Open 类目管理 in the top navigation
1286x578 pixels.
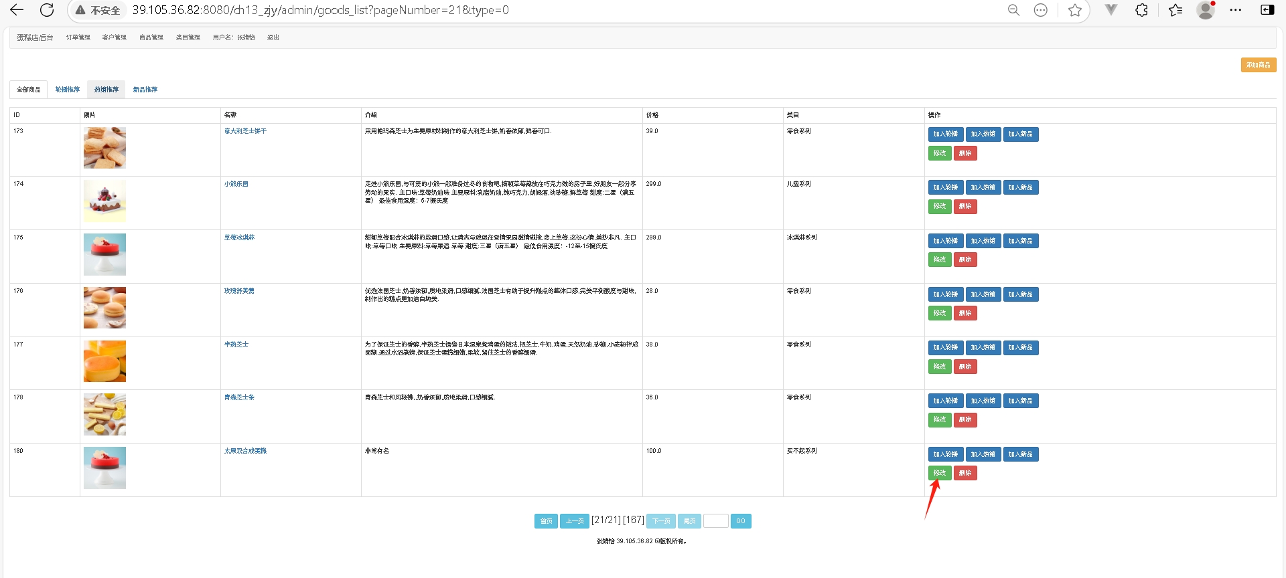click(188, 37)
